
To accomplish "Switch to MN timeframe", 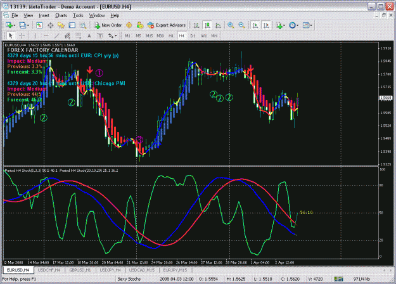I will 214,36.
